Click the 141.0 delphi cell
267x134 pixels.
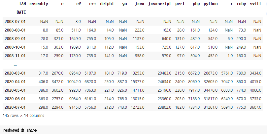pos(109,56)
